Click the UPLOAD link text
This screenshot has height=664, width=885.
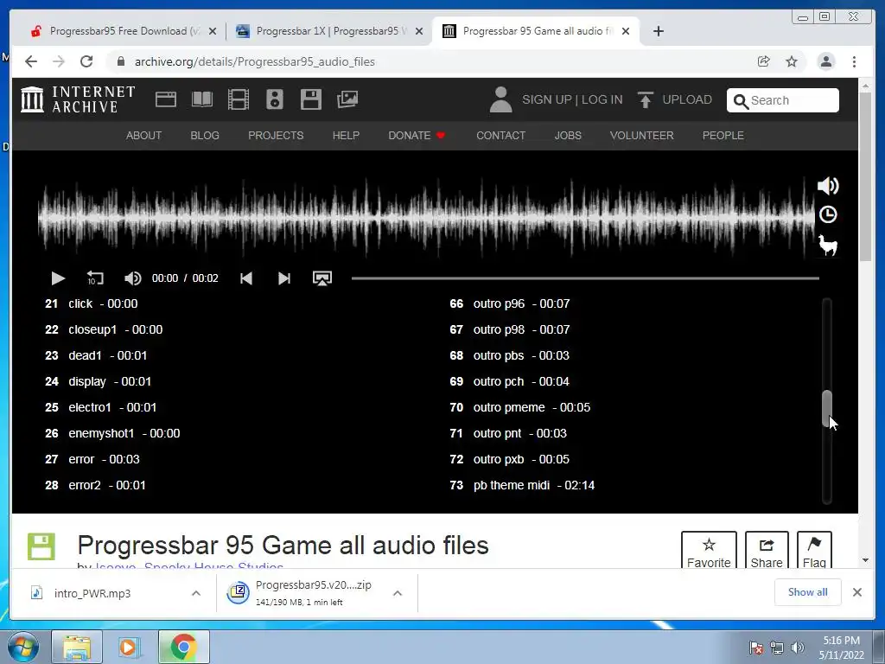(687, 99)
